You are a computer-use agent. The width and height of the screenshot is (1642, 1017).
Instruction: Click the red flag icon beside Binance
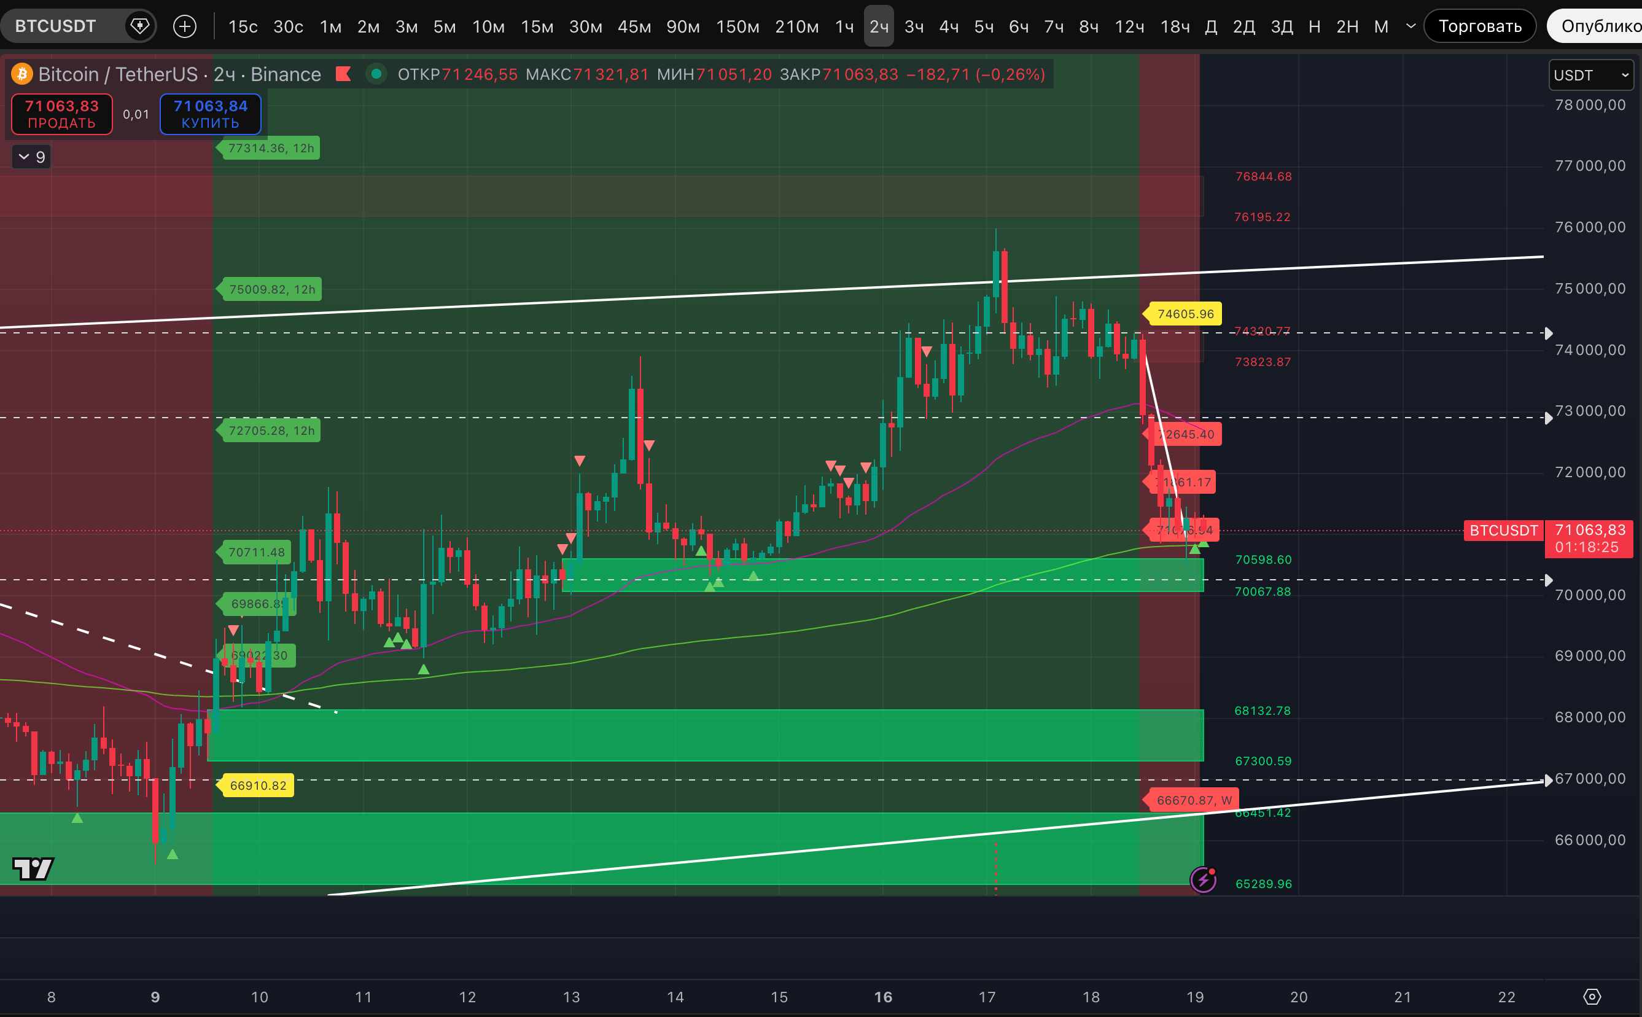point(344,74)
